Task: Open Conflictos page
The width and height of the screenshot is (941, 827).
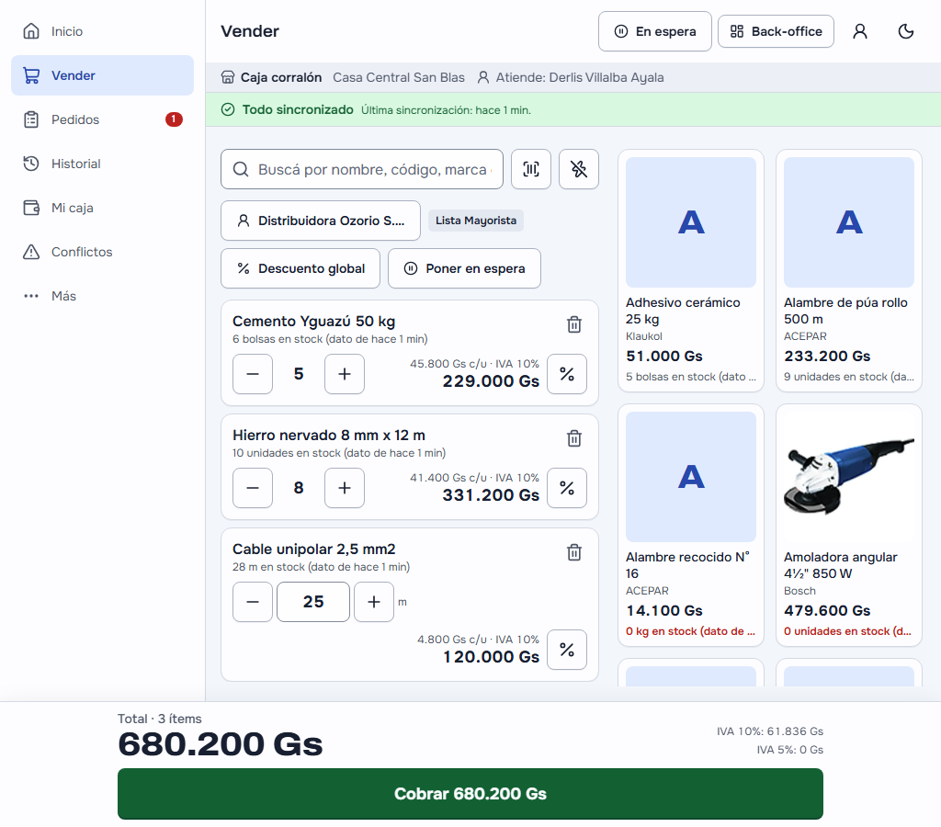Action: pyautogui.click(x=103, y=252)
